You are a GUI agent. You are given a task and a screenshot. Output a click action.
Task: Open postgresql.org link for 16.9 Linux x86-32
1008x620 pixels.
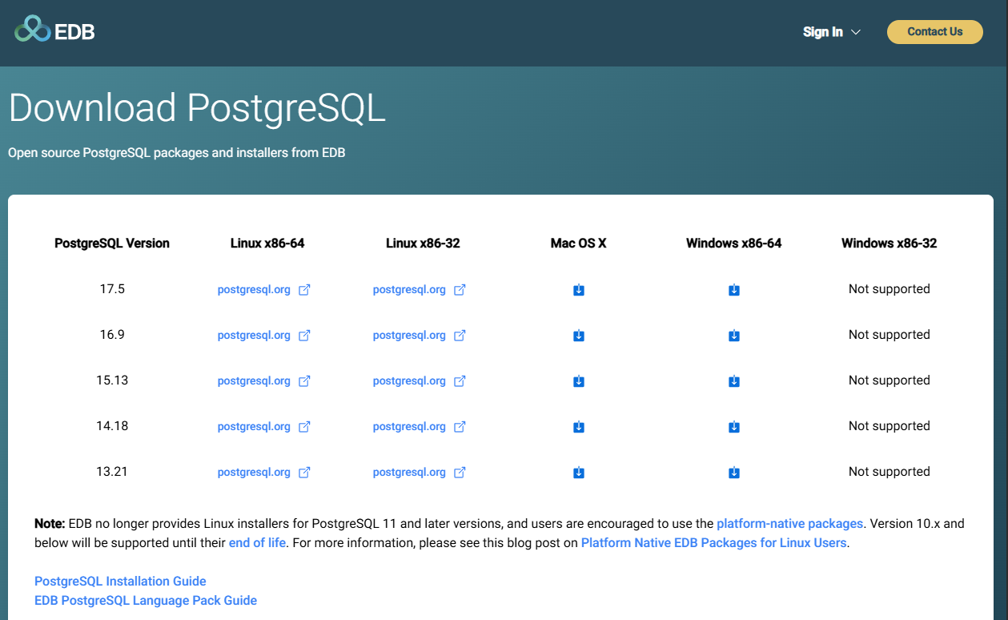click(x=409, y=336)
